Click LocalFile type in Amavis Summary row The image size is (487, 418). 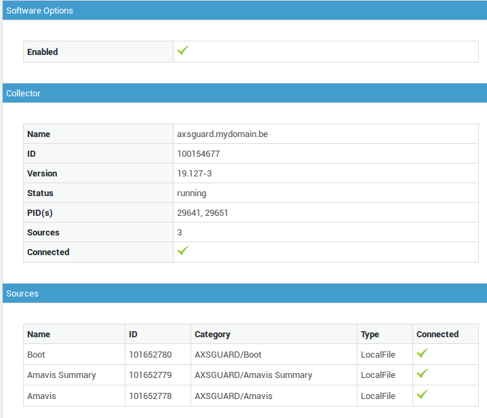click(x=378, y=375)
